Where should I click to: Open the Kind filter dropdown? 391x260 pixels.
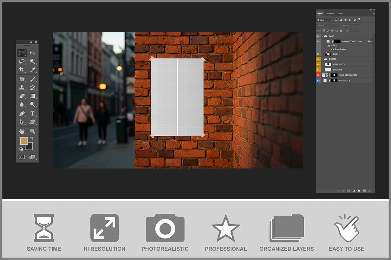[x=325, y=20]
